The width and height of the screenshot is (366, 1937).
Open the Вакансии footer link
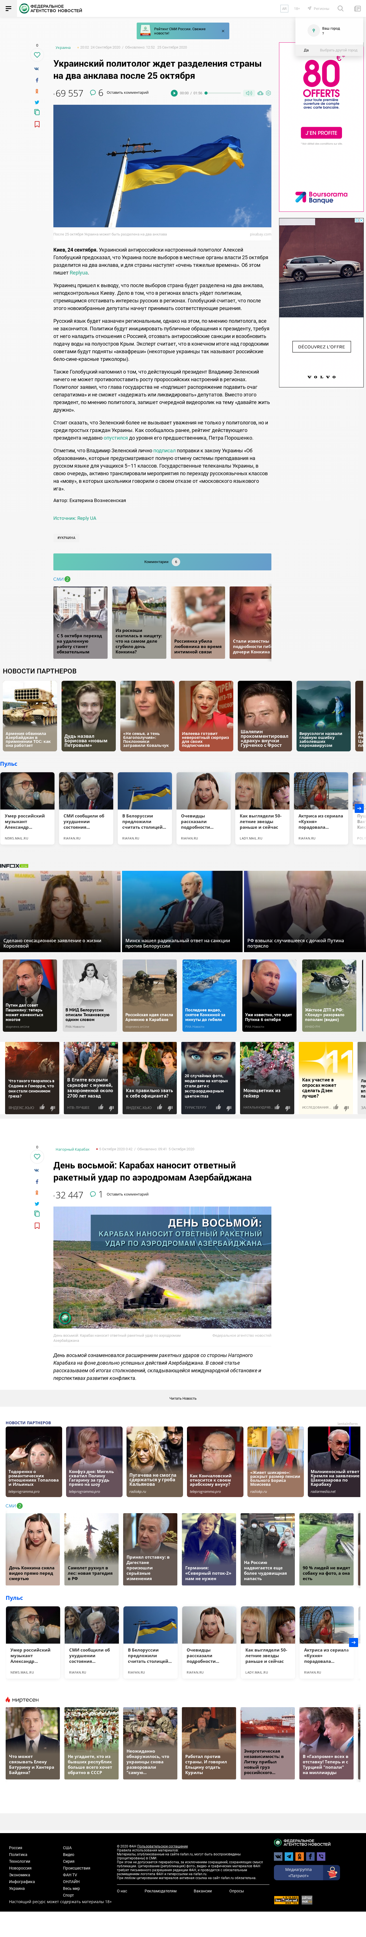pos(203,1891)
